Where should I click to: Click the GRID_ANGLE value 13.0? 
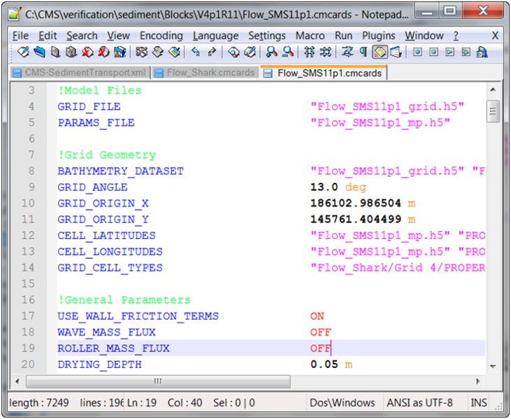[324, 187]
